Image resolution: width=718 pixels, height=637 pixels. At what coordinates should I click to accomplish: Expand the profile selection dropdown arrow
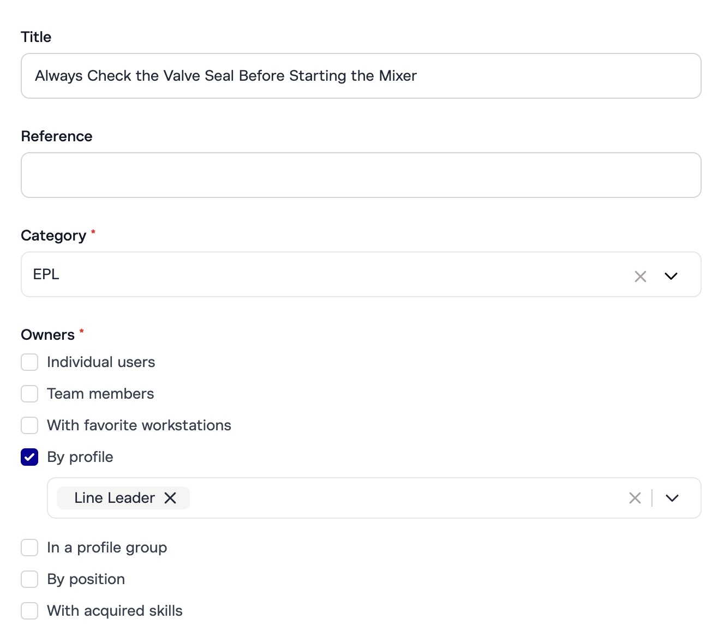coord(672,498)
